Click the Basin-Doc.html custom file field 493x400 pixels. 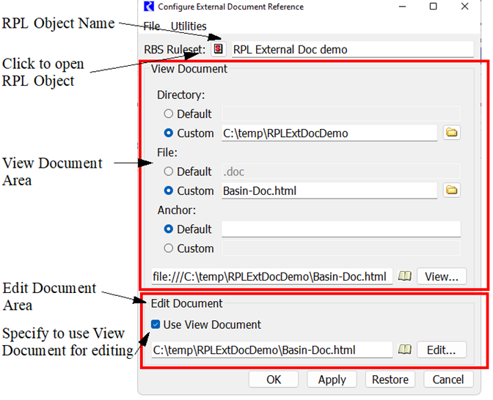329,190
